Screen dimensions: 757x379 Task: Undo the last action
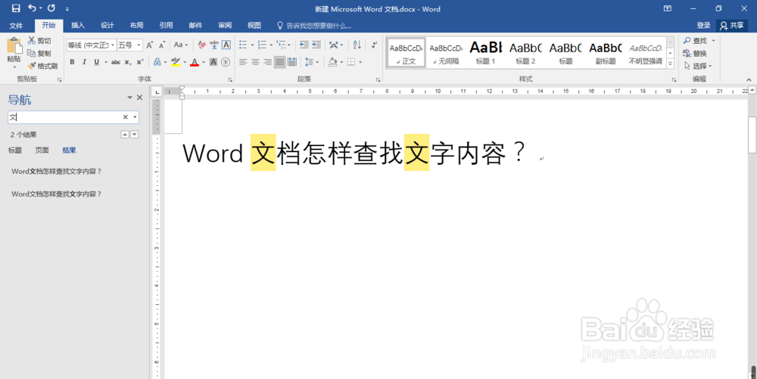[x=33, y=8]
